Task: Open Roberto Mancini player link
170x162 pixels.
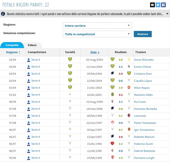Action: point(144,137)
